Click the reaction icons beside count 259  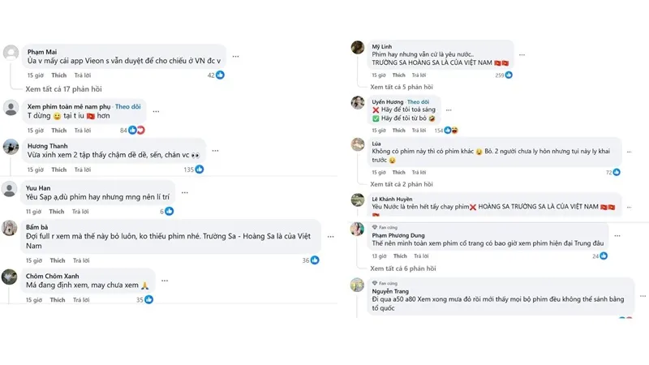(x=509, y=75)
